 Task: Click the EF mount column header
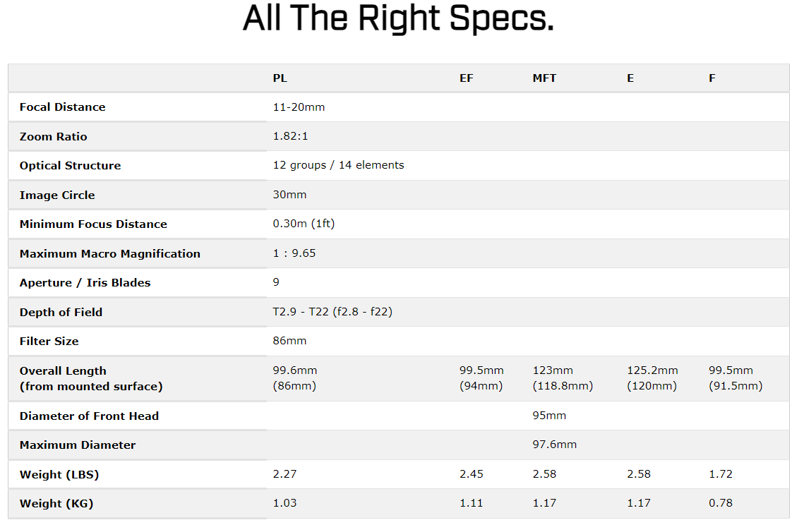[x=466, y=78]
